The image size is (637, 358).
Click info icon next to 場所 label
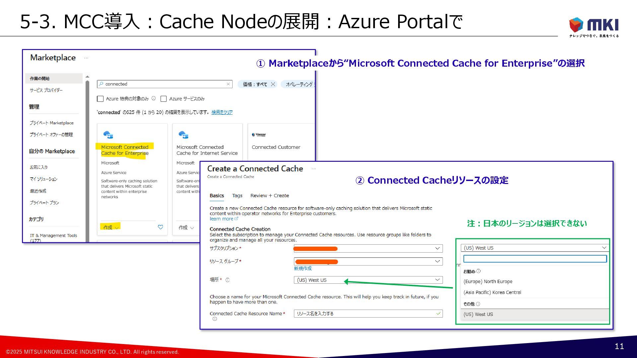(228, 280)
